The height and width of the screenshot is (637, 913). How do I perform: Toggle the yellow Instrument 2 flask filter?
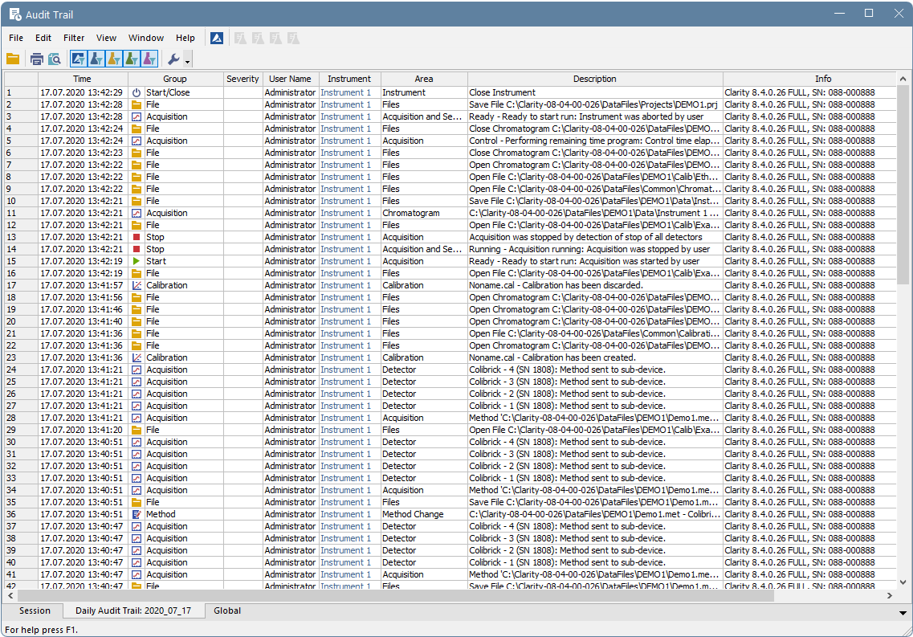coord(113,59)
